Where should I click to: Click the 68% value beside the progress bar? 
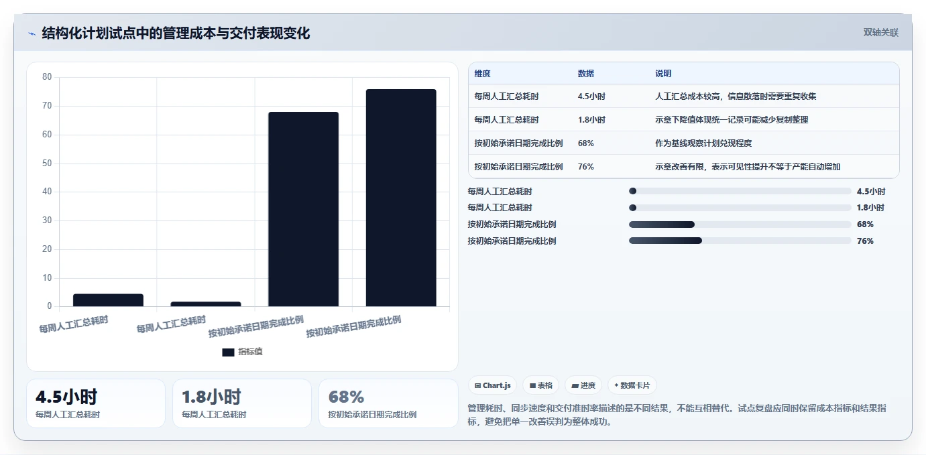point(865,224)
